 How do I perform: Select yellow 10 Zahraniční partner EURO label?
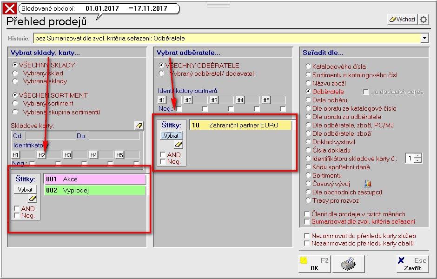point(240,125)
